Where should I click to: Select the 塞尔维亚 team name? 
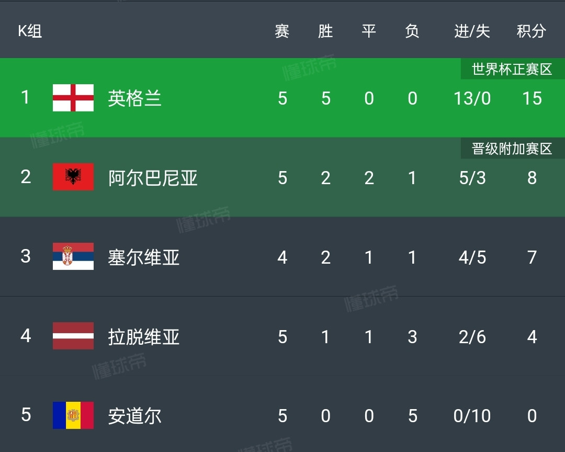[x=144, y=257]
